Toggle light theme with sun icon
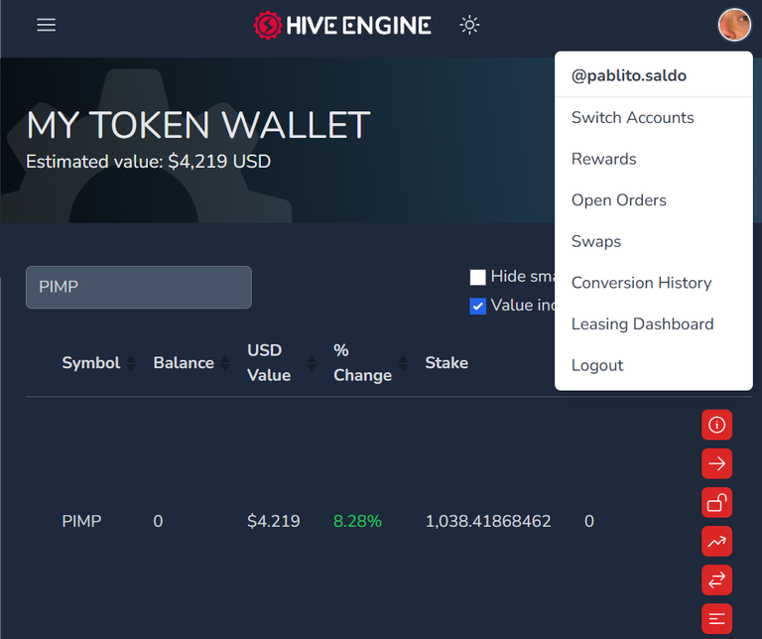The height and width of the screenshot is (639, 762). tap(469, 25)
